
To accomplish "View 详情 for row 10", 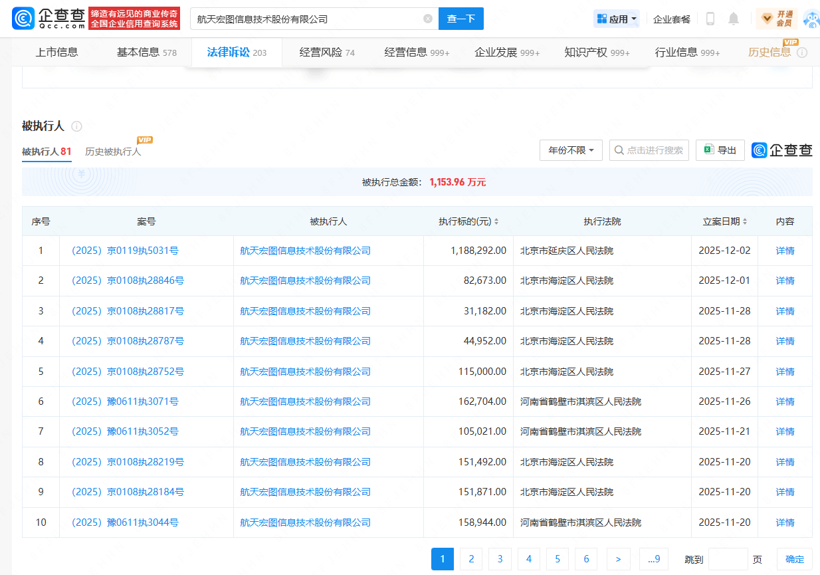I will [x=785, y=522].
